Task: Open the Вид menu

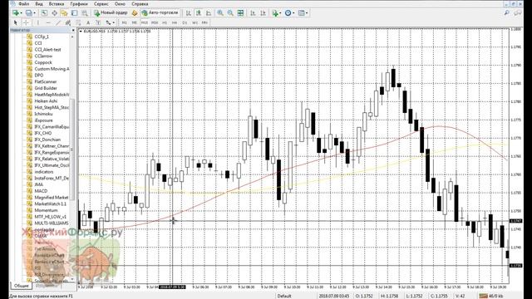Action: click(39, 3)
